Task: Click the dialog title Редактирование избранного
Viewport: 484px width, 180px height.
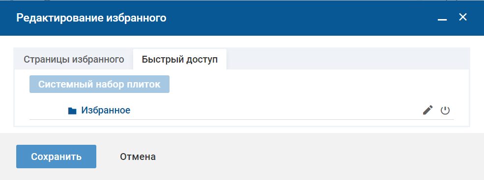Action: [91, 18]
